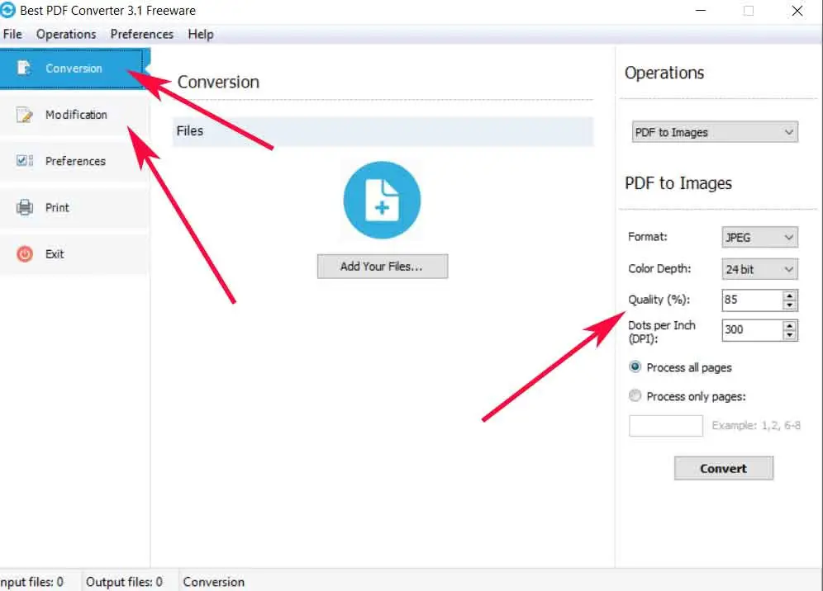This screenshot has height=591, width=823.
Task: Decrease the Quality value with down arrow
Action: click(x=789, y=305)
